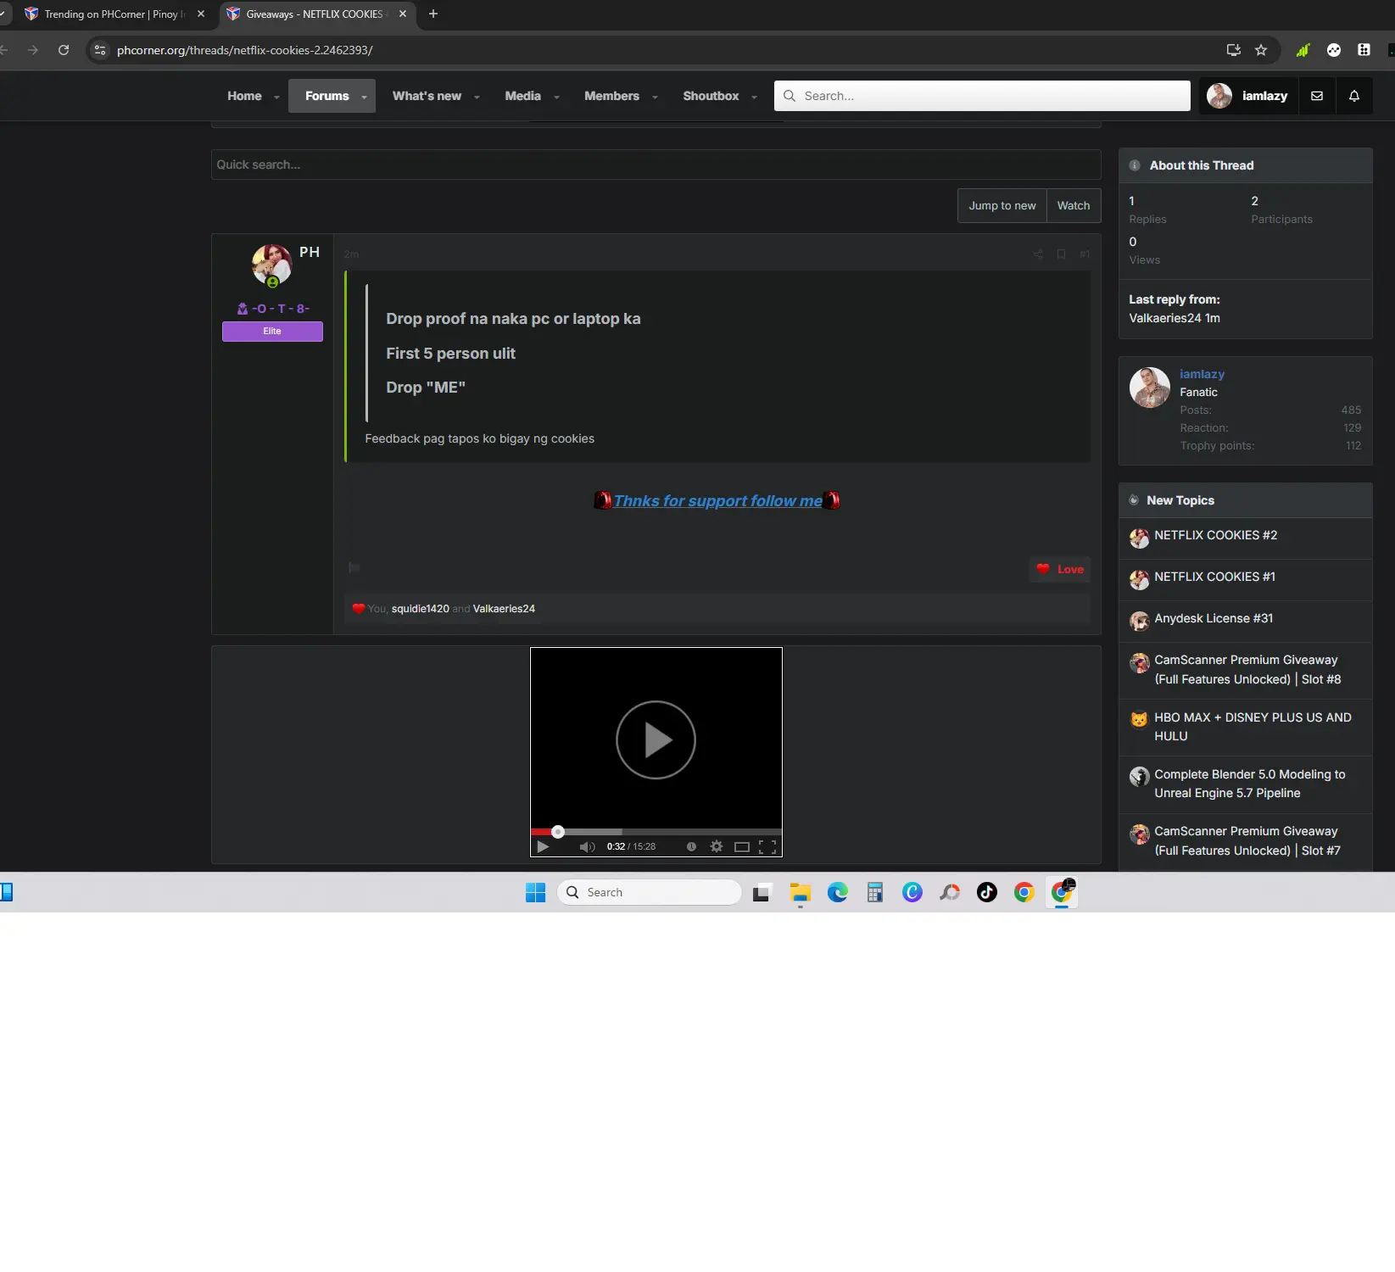
Task: Open video watch-later clock icon
Action: (x=691, y=847)
